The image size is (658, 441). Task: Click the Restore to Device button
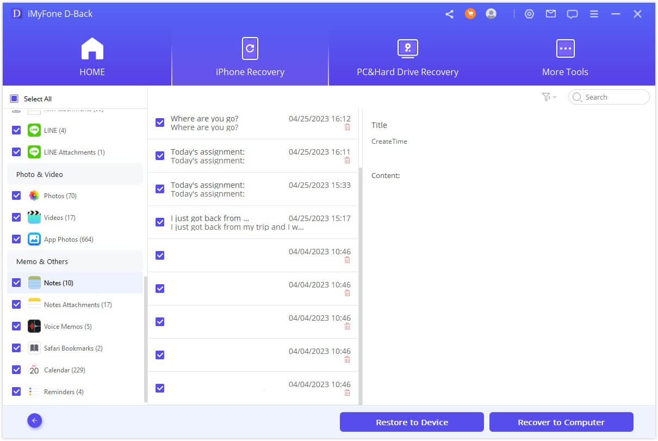click(x=412, y=422)
